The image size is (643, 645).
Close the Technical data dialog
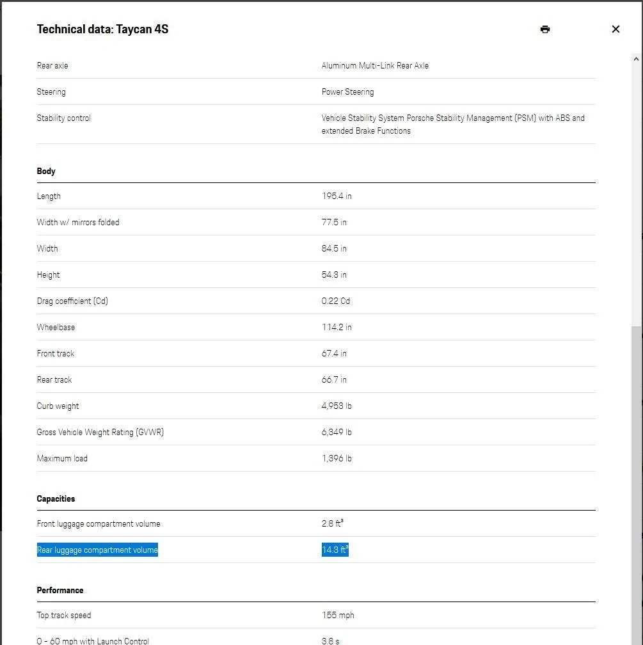coord(615,29)
